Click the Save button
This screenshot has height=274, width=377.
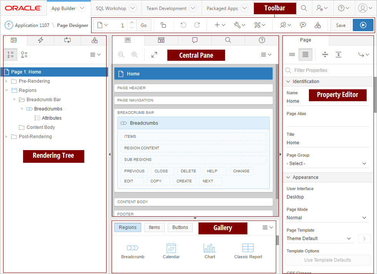pos(340,25)
